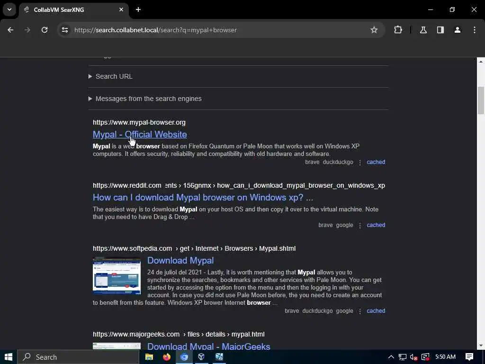Click the https://www.majorgeeks.com URL text
Image resolution: width=485 pixels, height=364 pixels.
click(136, 334)
